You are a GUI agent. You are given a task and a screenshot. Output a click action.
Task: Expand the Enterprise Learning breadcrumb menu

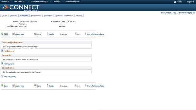coord(40,2)
